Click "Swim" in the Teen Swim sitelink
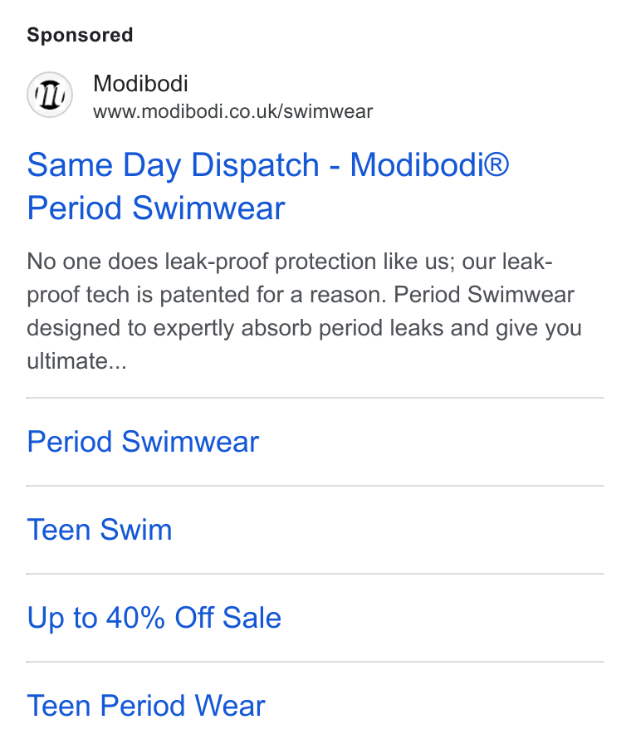 tap(136, 529)
